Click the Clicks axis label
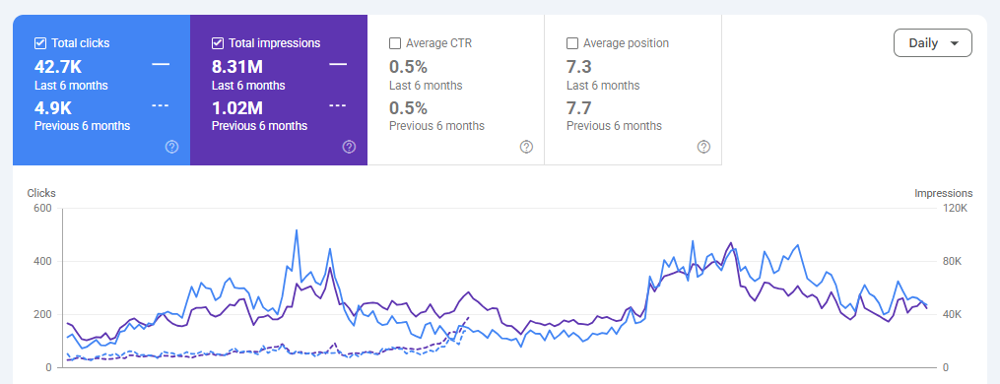Viewport: 1000px width, 384px height. tap(41, 193)
